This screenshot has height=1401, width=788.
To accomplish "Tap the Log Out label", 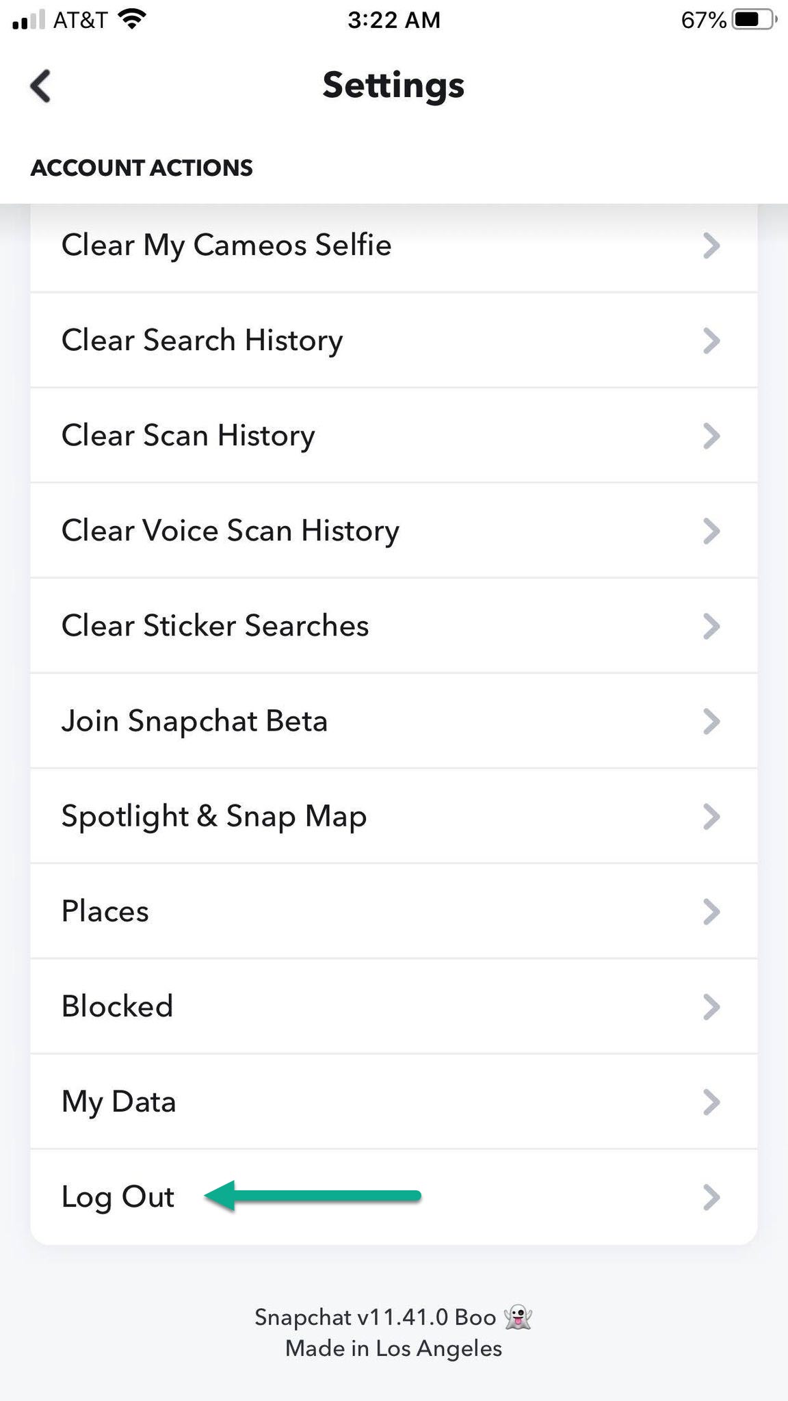I will click(x=118, y=1196).
